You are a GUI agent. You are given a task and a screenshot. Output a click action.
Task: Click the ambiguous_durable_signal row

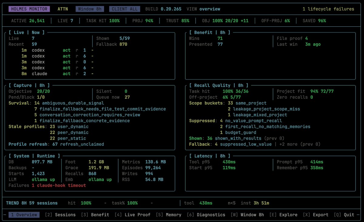coord(69,103)
